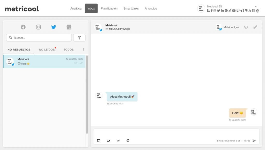Switch to the NO LEÍDOS tab
The width and height of the screenshot is (265, 150).
coord(47,49)
